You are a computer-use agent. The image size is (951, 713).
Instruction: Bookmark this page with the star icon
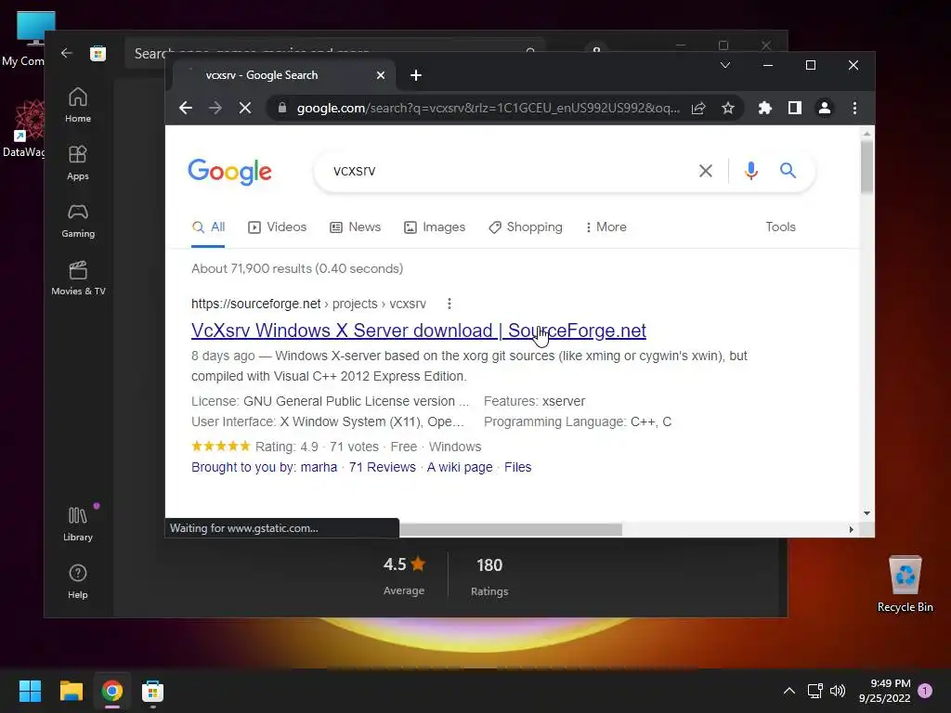[x=728, y=108]
